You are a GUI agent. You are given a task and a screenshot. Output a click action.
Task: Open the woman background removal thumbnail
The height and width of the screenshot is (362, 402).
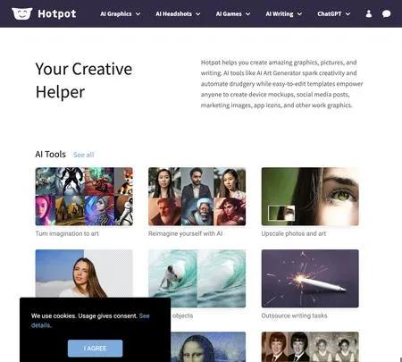[84, 274]
